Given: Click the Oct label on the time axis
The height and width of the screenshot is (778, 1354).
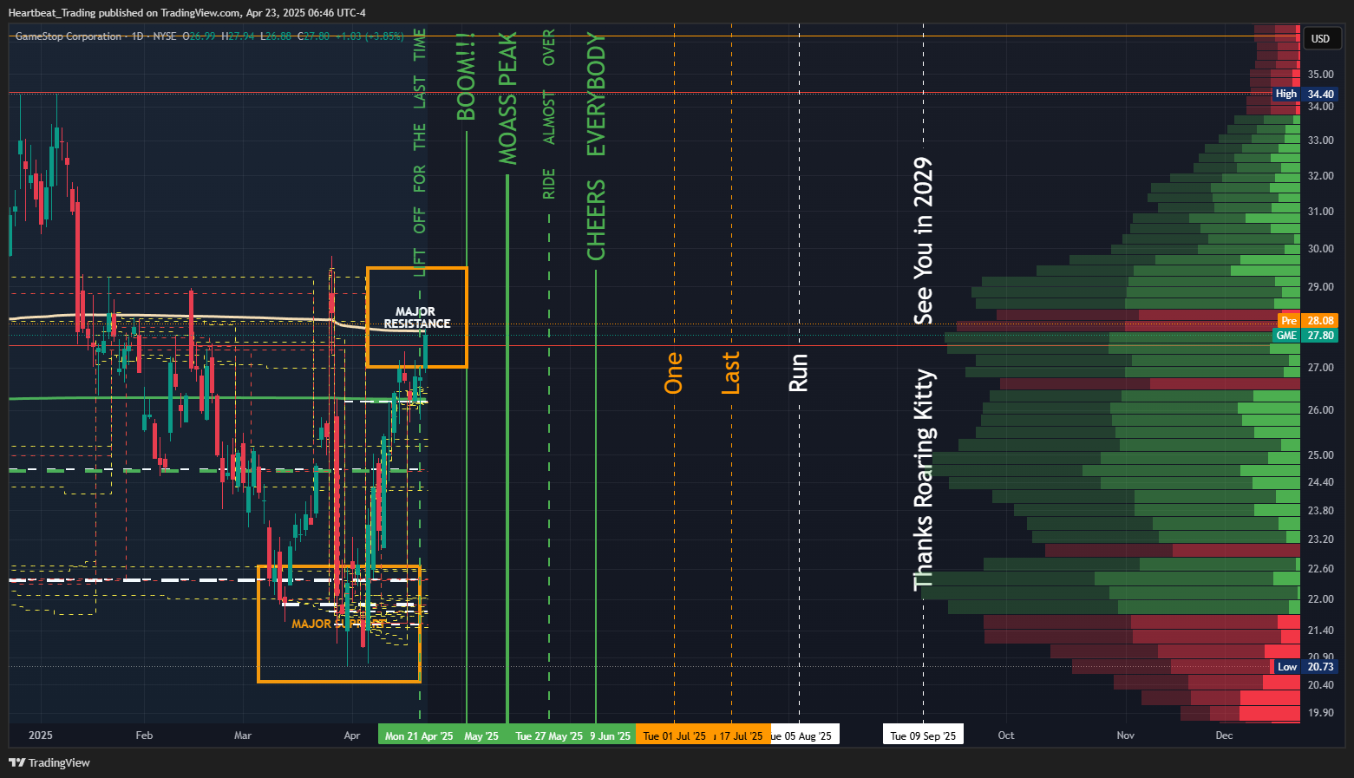Looking at the screenshot, I should [1006, 736].
